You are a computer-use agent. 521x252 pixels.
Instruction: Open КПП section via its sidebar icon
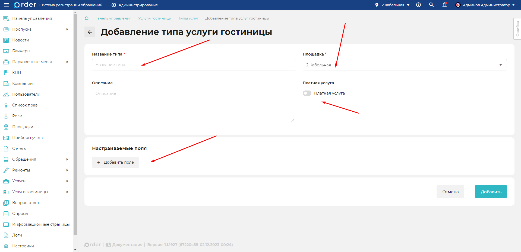[6, 72]
